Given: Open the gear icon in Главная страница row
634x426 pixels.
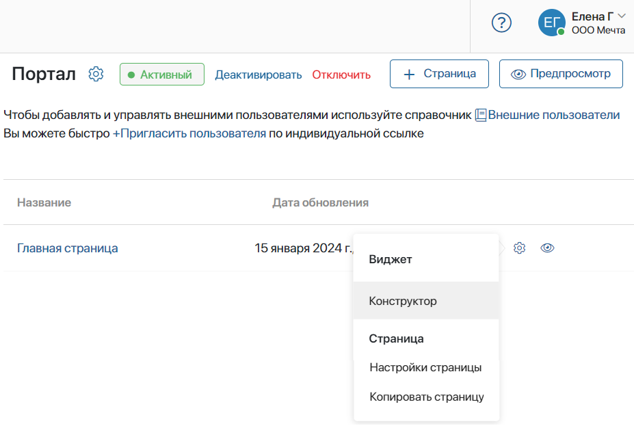Looking at the screenshot, I should (x=519, y=248).
